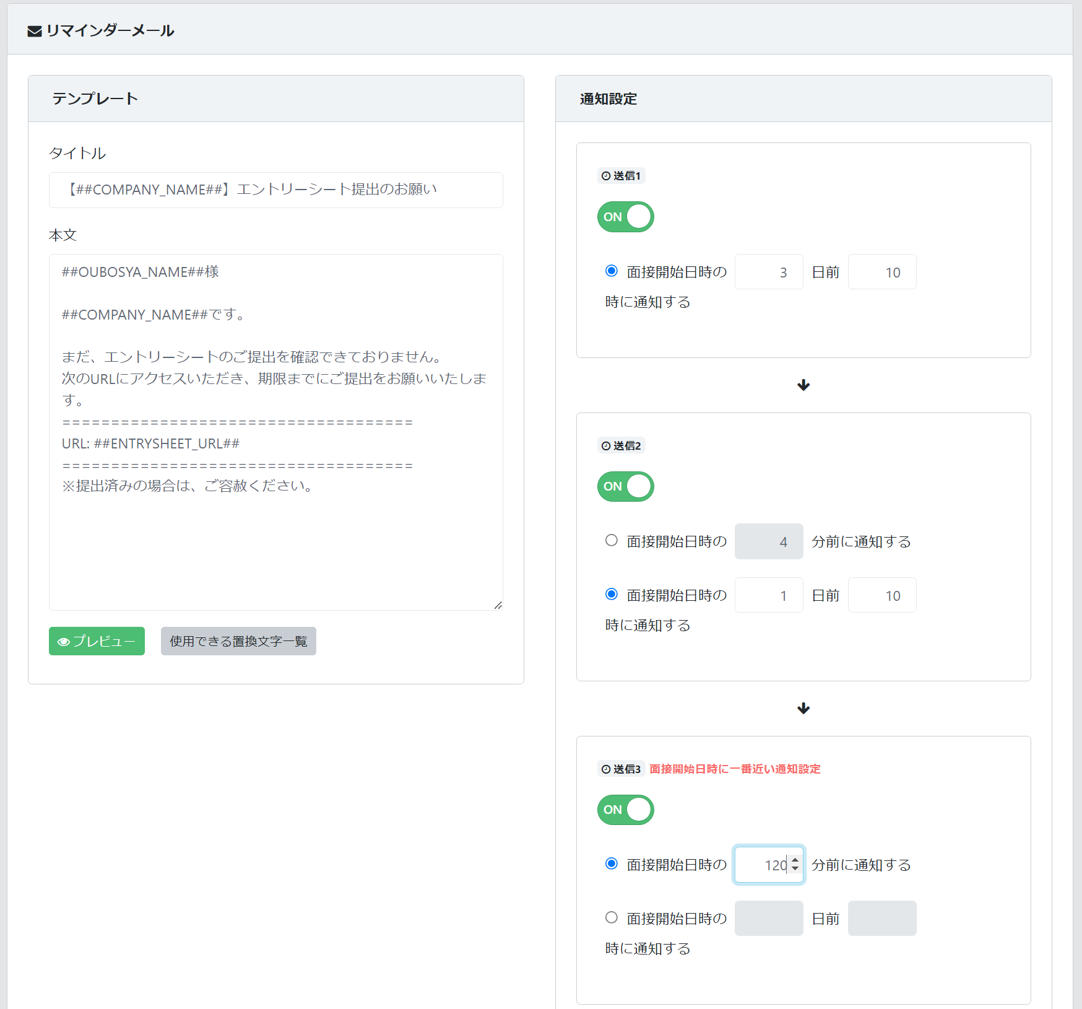
Task: Click the eye icon in プレビュー button
Action: tap(63, 642)
